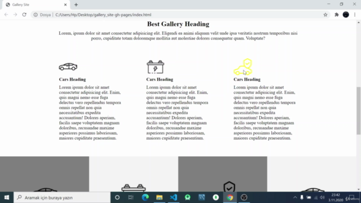
Task: Launch Microsoft Edge from taskbar
Action: coord(146,197)
